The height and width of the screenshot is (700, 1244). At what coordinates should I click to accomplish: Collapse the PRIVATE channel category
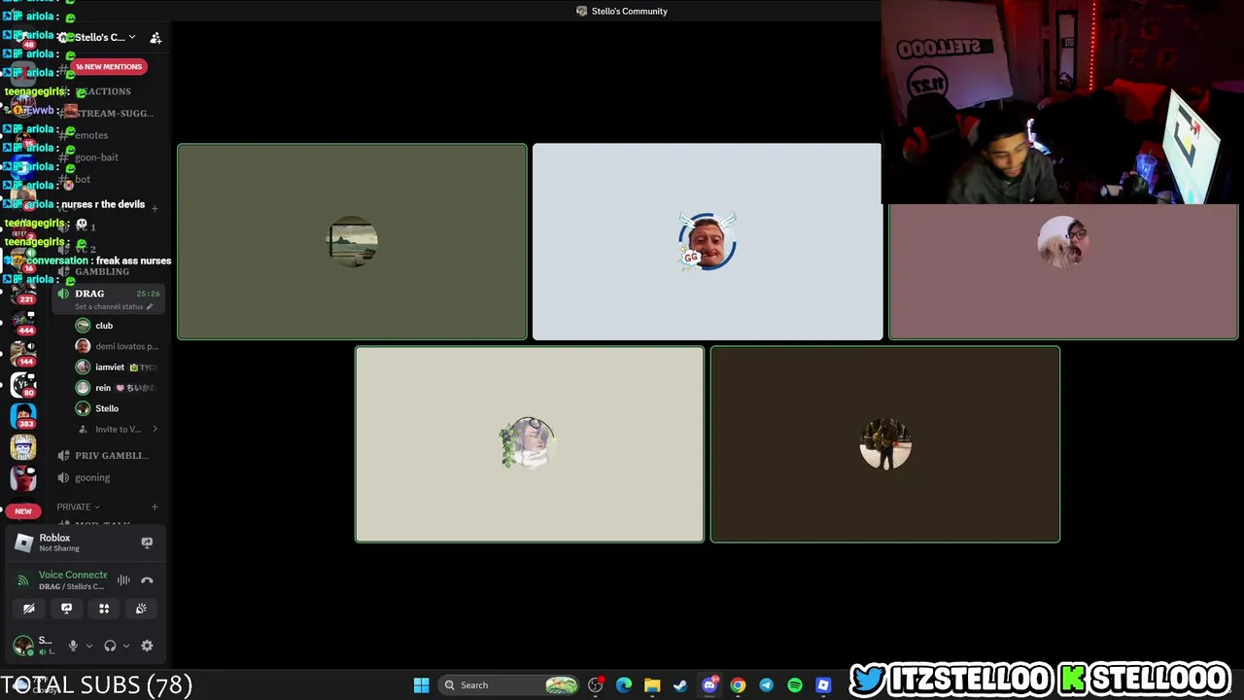click(78, 507)
